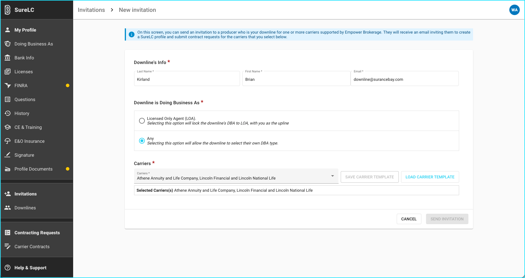Click the Last Name field containing Kirland
525x278 pixels.
[187, 78]
